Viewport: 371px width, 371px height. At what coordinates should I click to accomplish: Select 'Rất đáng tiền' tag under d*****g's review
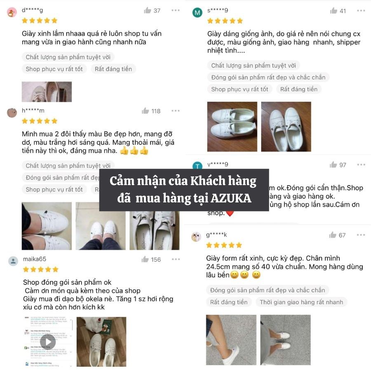click(113, 69)
